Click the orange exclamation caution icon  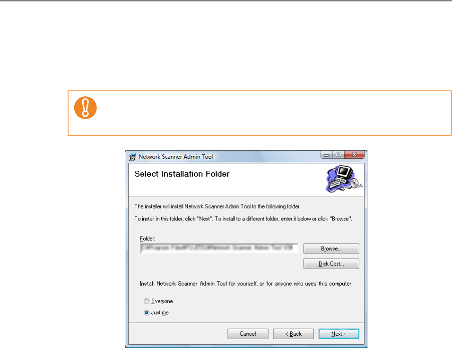pyautogui.click(x=85, y=108)
